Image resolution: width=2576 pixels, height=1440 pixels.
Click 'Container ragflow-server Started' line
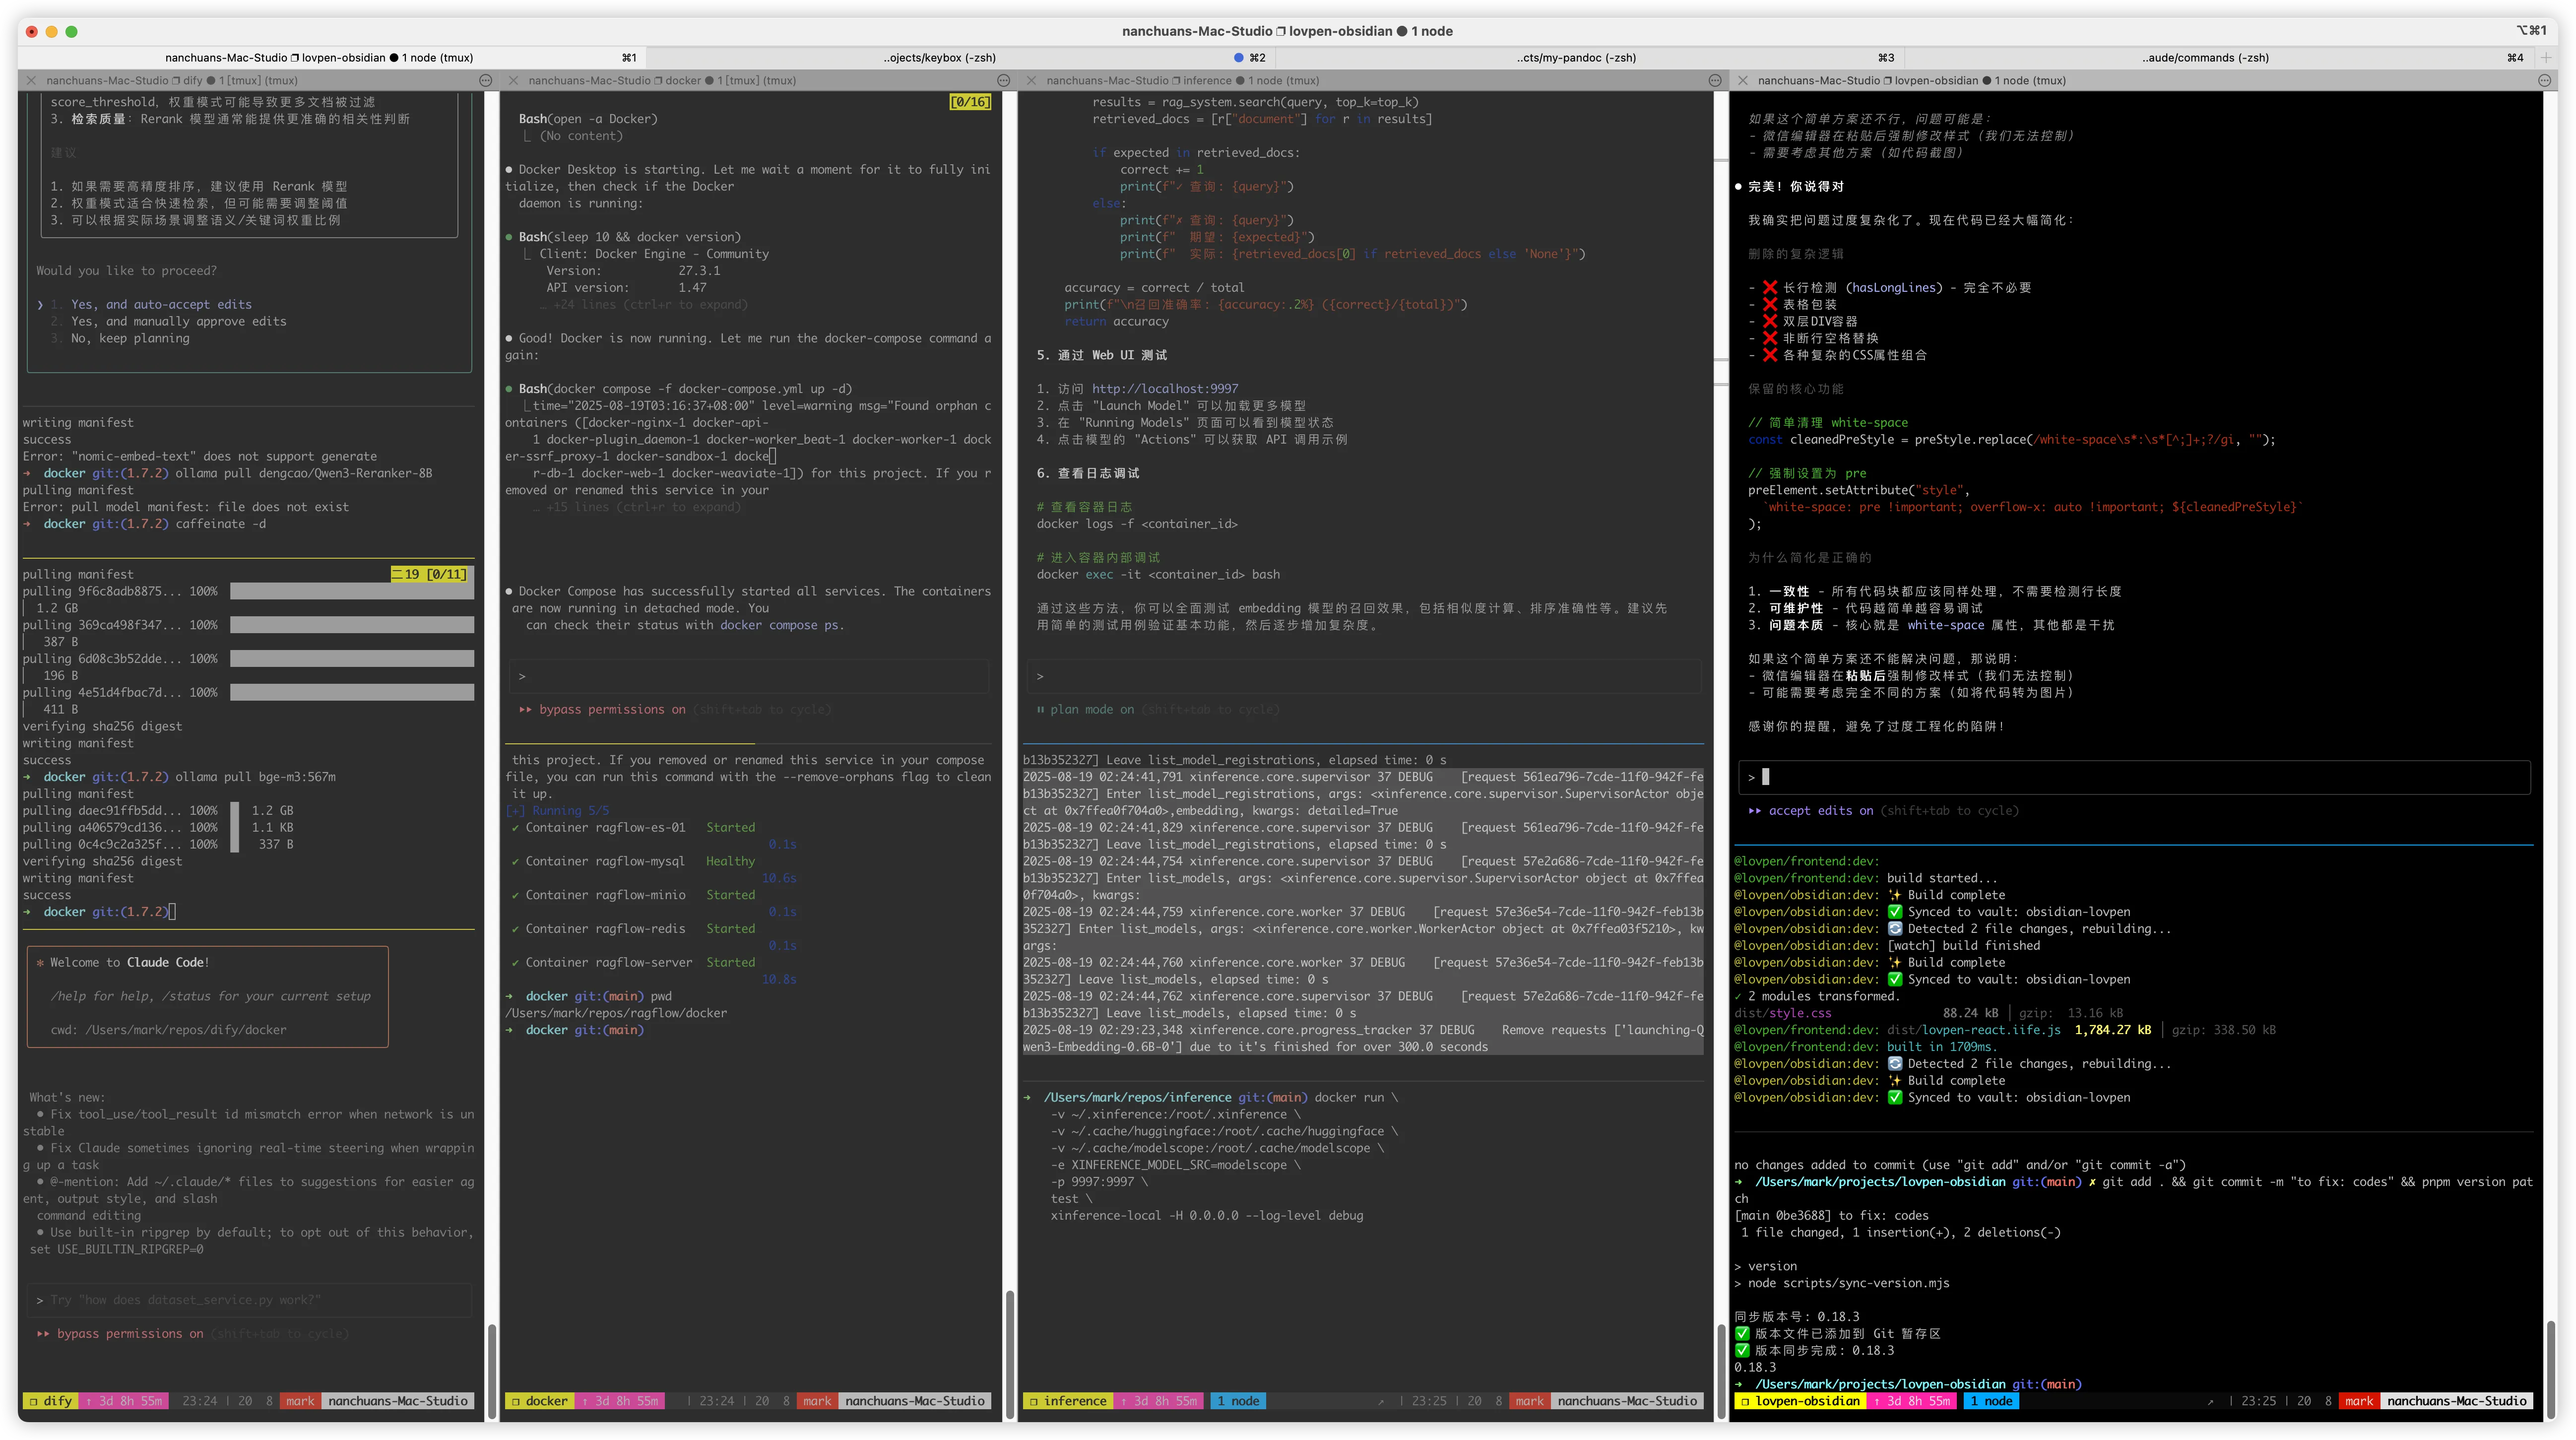(632, 963)
